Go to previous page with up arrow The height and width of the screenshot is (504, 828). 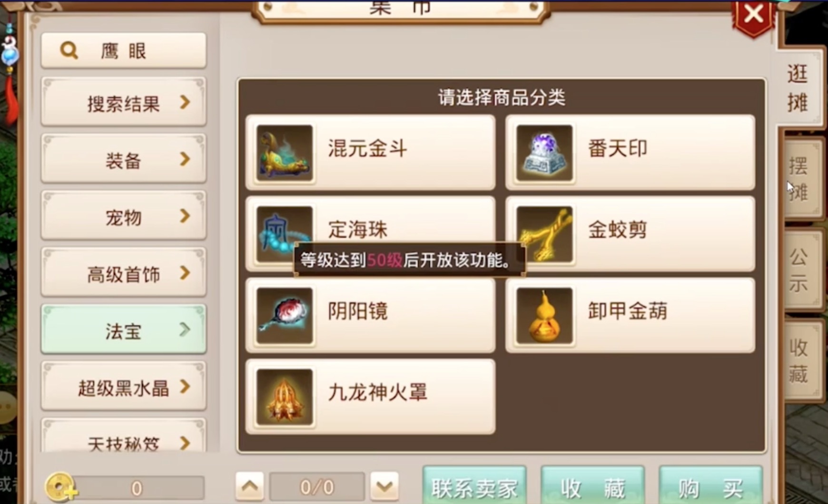(250, 486)
